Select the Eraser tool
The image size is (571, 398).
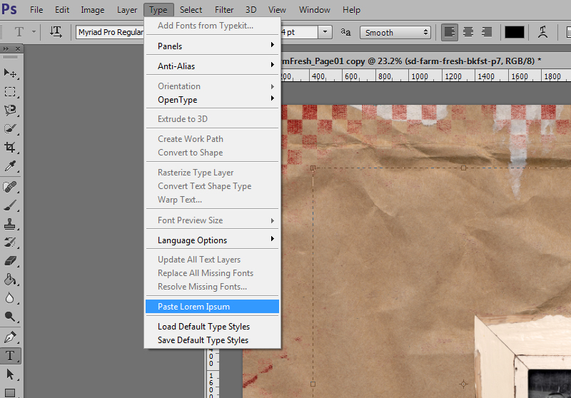pyautogui.click(x=10, y=261)
